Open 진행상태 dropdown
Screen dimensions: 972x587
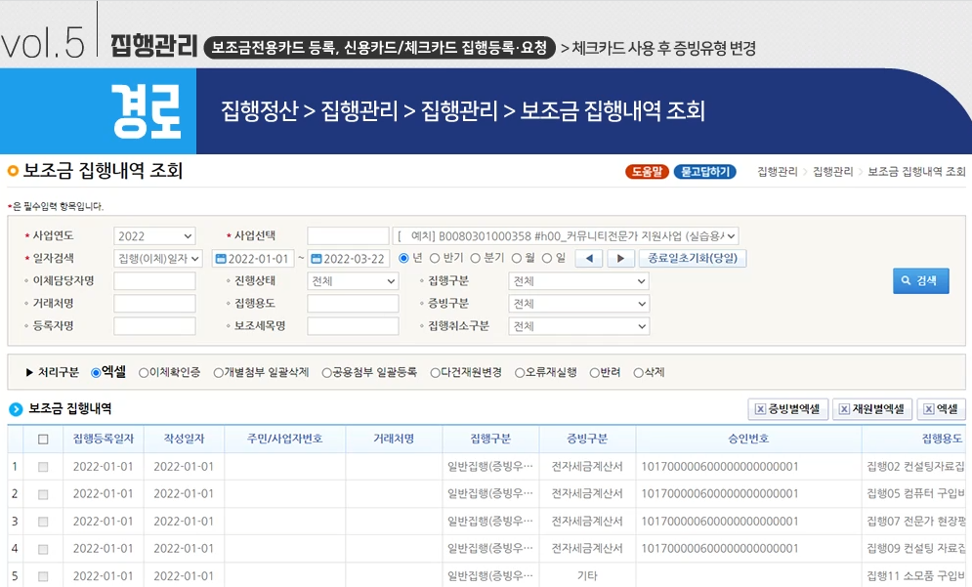353,281
